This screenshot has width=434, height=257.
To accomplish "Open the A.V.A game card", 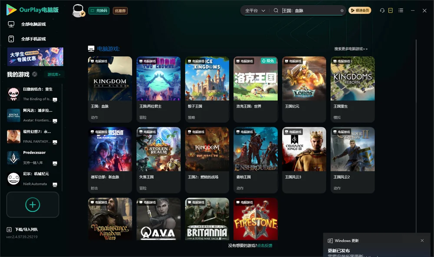I will tap(158, 219).
